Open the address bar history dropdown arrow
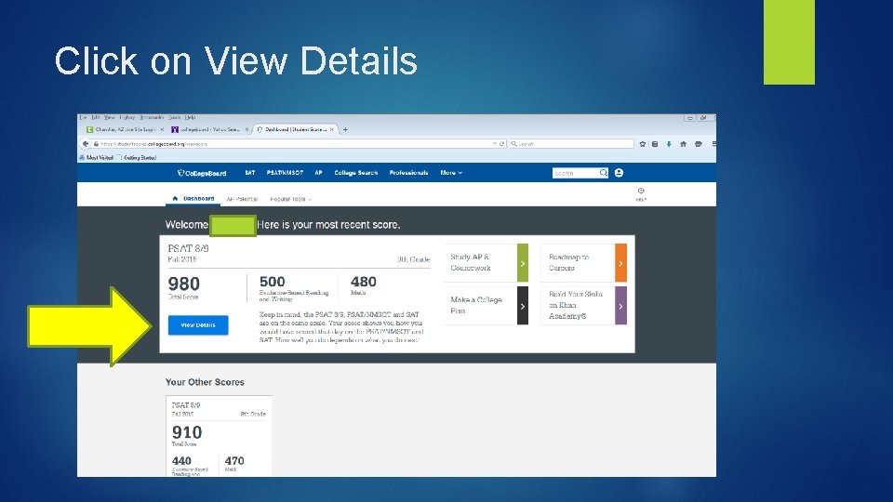Image resolution: width=893 pixels, height=502 pixels. point(494,144)
